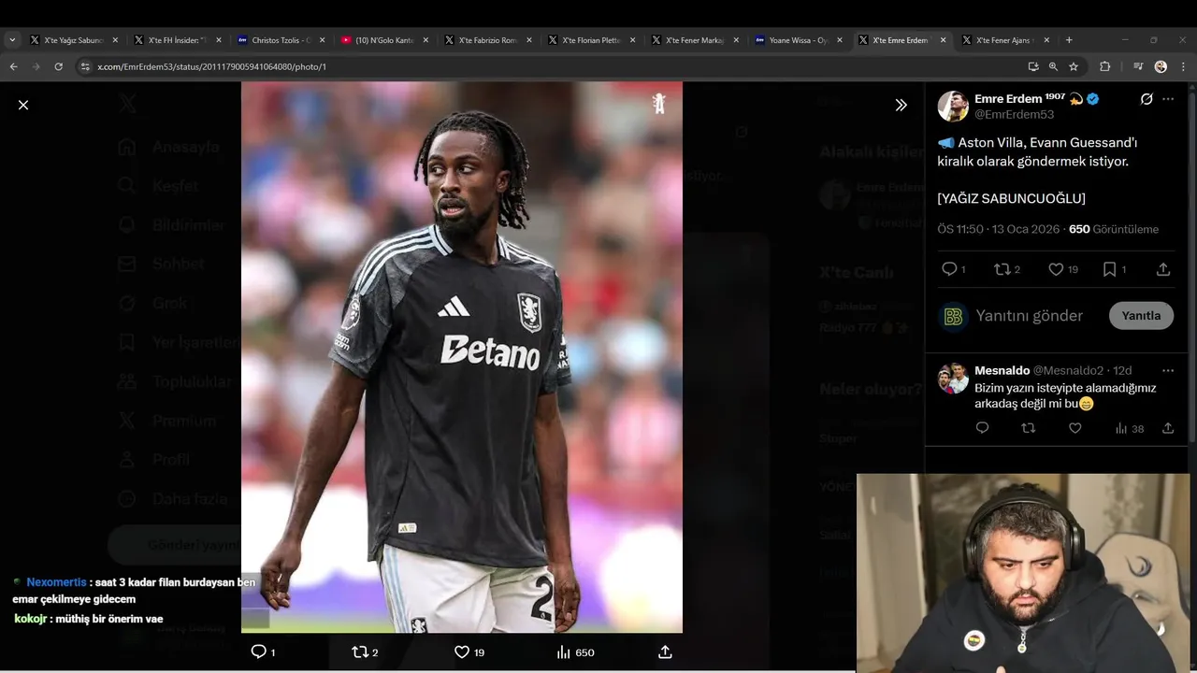The height and width of the screenshot is (673, 1197).
Task: Like Mesnaldo's comment
Action: click(x=1075, y=428)
